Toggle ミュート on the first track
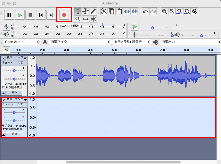Viewport: 221px width, 164px height. (8, 63)
